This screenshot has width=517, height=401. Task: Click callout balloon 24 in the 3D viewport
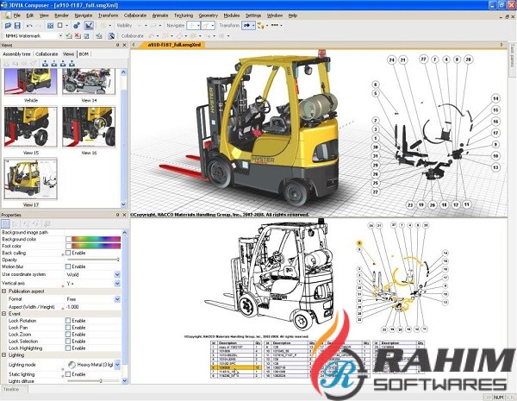pyautogui.click(x=392, y=60)
